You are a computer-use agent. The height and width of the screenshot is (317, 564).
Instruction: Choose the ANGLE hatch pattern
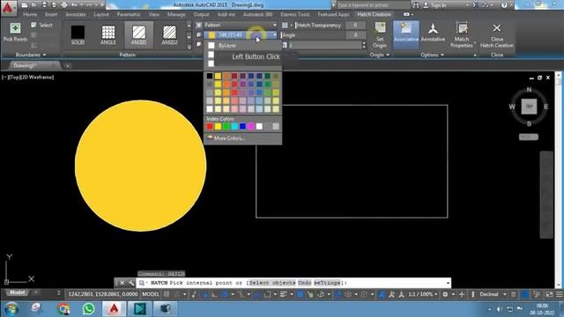click(108, 35)
